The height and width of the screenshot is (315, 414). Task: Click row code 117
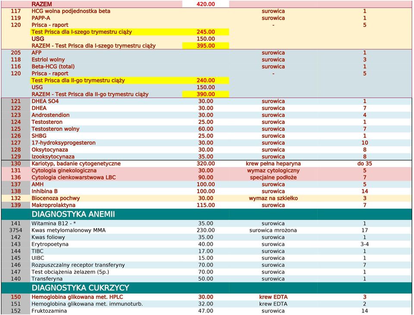click(16, 11)
